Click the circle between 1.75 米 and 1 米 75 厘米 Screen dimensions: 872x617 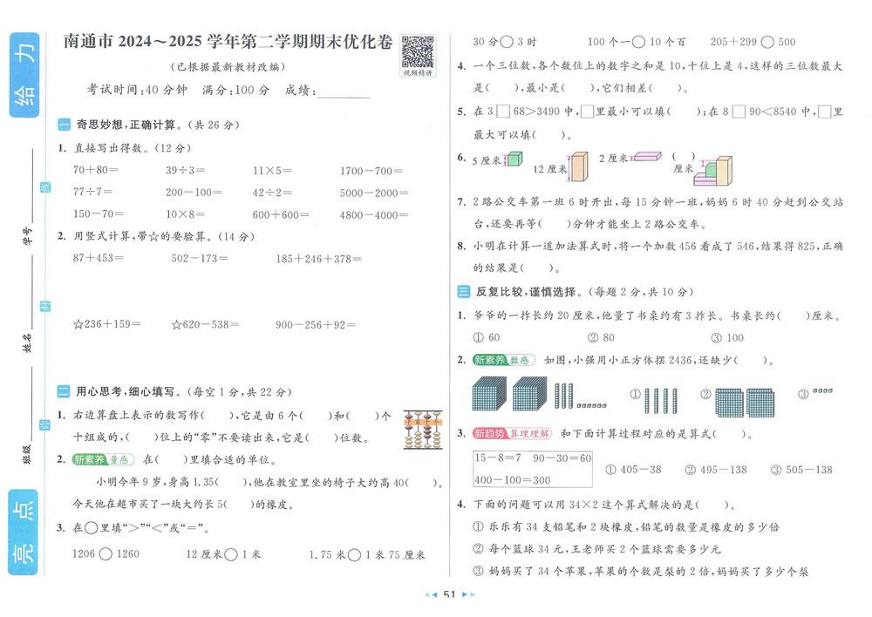tap(354, 555)
